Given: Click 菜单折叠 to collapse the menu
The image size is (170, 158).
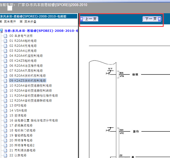Looking at the screenshot, I should (30, 22).
